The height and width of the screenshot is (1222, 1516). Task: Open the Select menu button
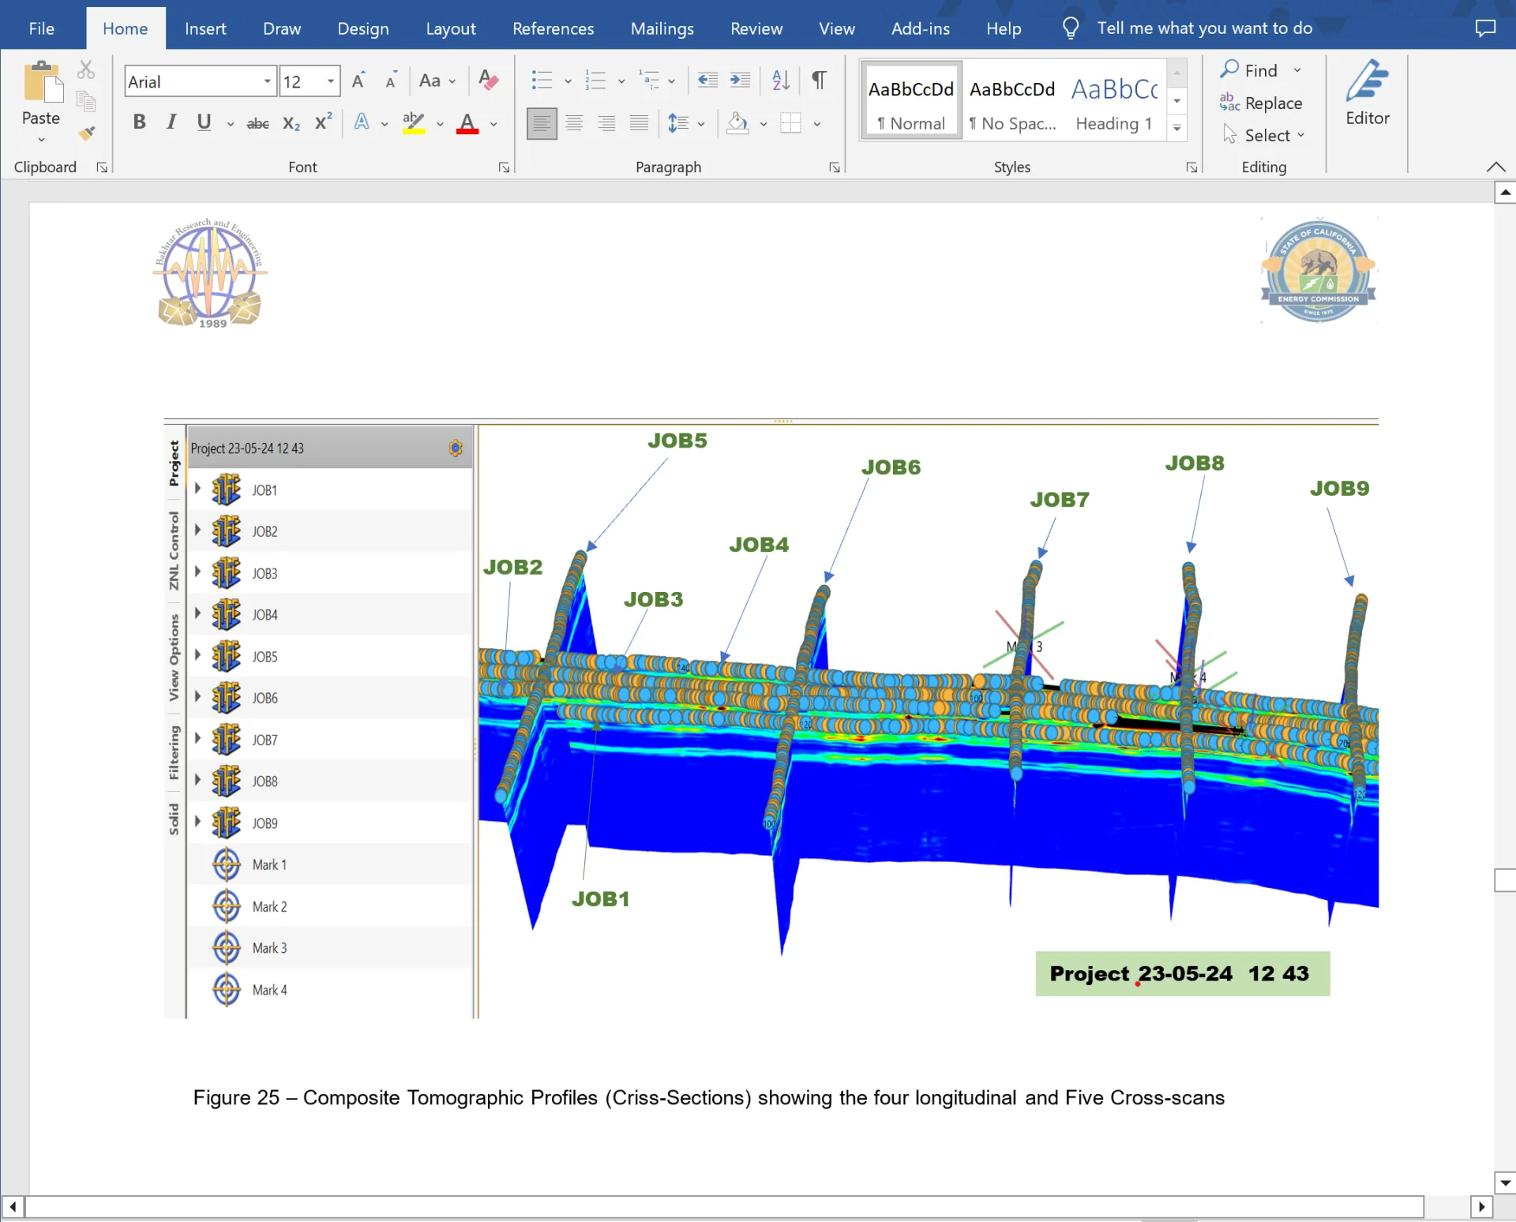point(1264,135)
